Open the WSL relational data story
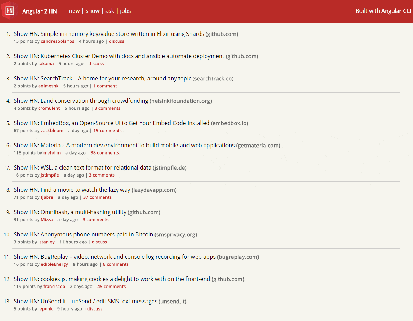Screen dimensions: 413x321 [x=82, y=167]
